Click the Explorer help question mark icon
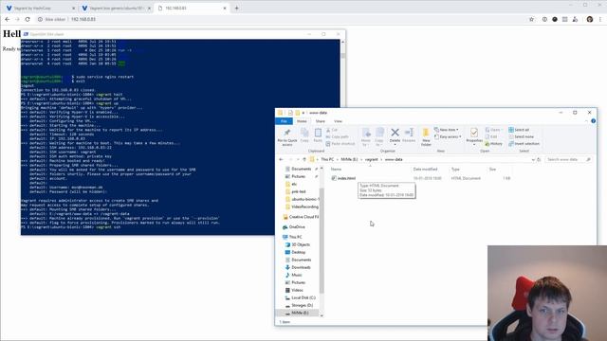 (x=593, y=121)
